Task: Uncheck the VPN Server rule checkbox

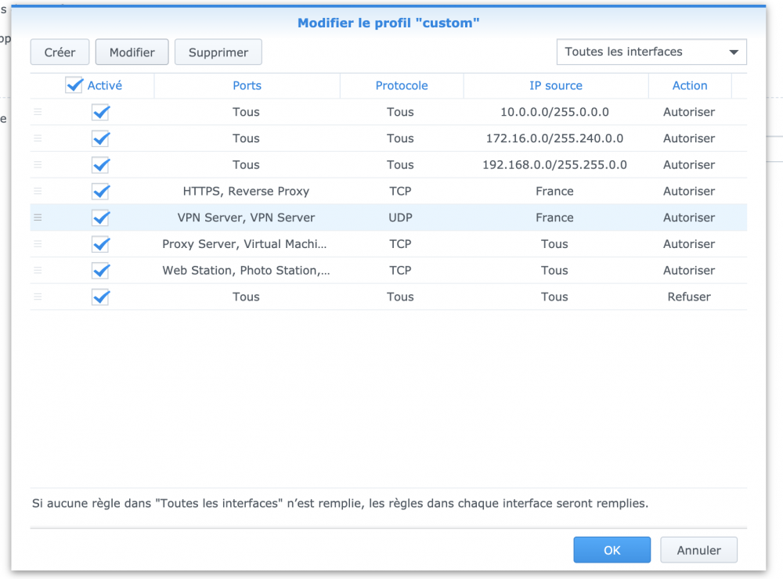Action: tap(100, 218)
